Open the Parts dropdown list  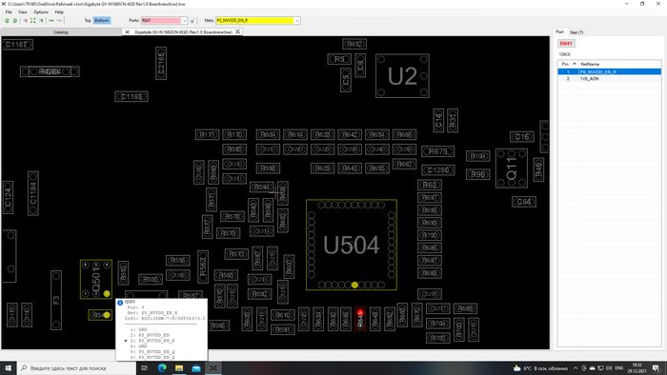(184, 20)
